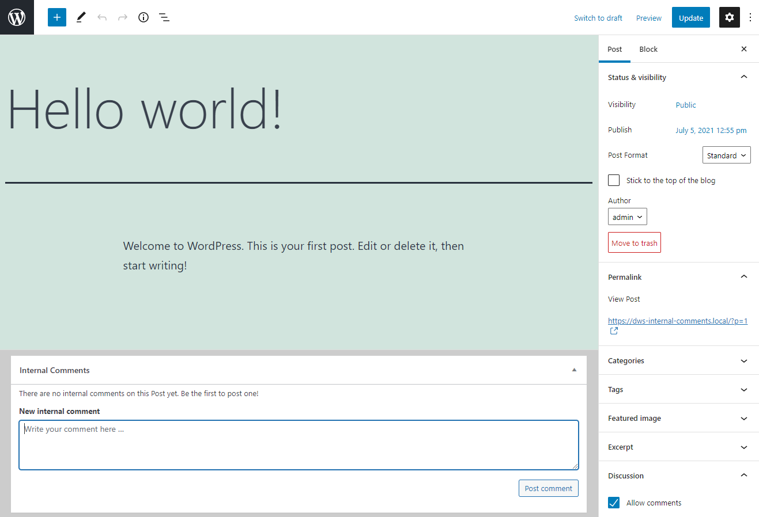Close the settings sidebar
The width and height of the screenshot is (759, 517).
click(744, 49)
